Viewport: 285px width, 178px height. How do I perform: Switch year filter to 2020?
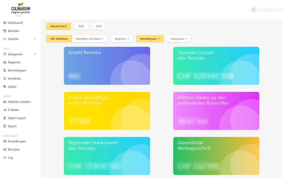[81, 26]
